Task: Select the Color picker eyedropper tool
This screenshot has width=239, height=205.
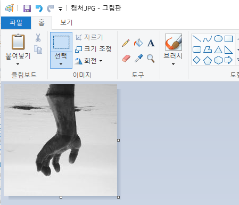Action: [138, 59]
